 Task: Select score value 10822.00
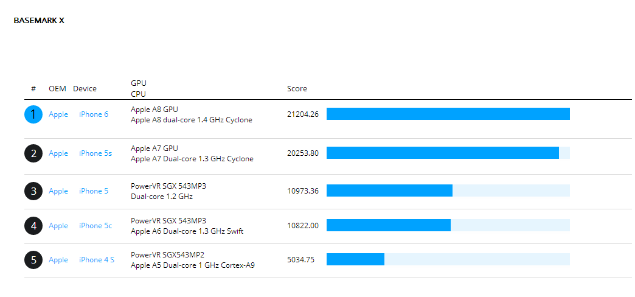pyautogui.click(x=303, y=226)
